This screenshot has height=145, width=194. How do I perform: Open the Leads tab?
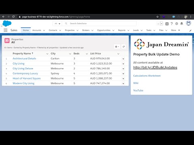click(136, 30)
